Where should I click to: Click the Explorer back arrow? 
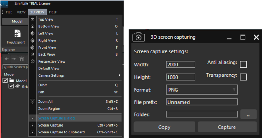tap(6, 59)
